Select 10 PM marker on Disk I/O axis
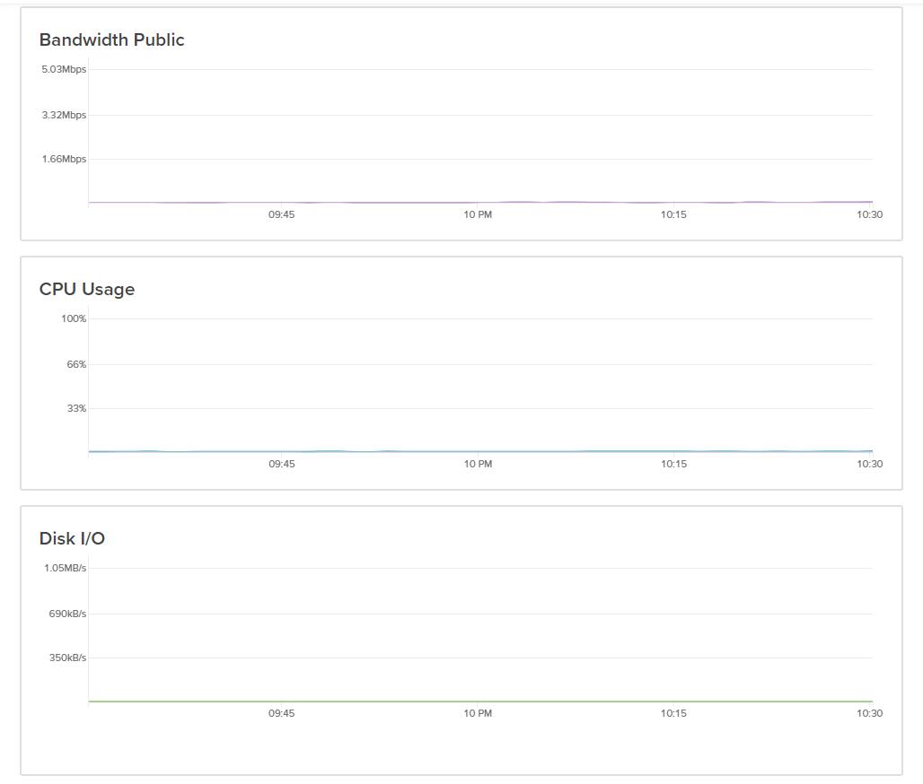Image resolution: width=923 pixels, height=784 pixels. click(x=478, y=714)
